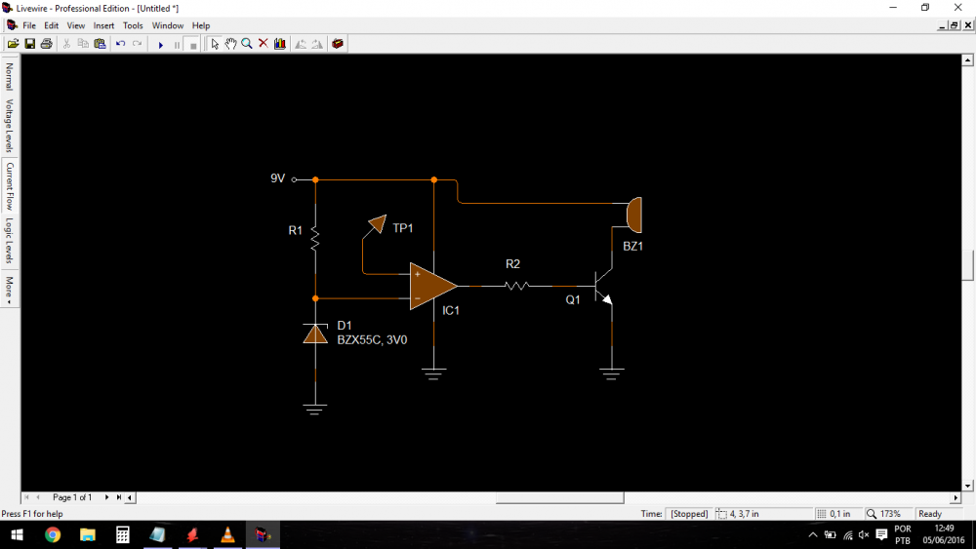Click the 173% zoom status field
The width and height of the screenshot is (976, 549).
pos(890,514)
